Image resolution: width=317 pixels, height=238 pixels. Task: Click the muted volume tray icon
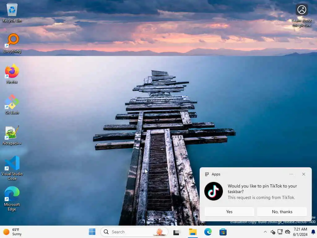click(x=273, y=232)
